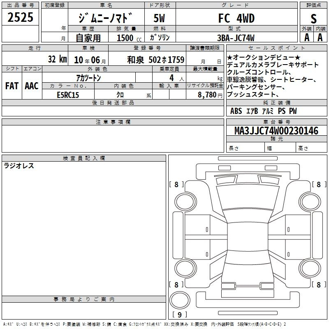This screenshot has height=329, width=329.
Task: Click the クルーズコントロール line
Action: coord(259,72)
